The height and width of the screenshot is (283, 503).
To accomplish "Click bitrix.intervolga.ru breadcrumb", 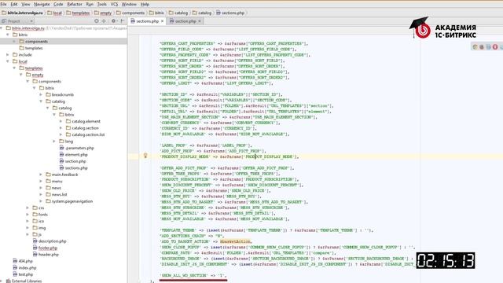I will (22, 13).
